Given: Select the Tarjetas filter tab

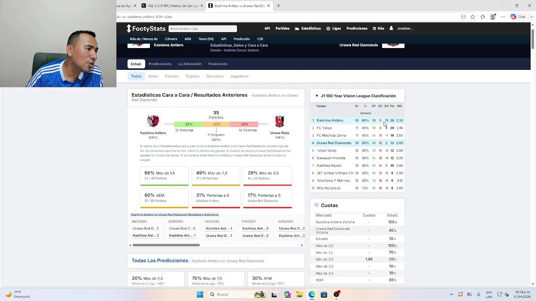Looking at the screenshot, I should [192, 76].
